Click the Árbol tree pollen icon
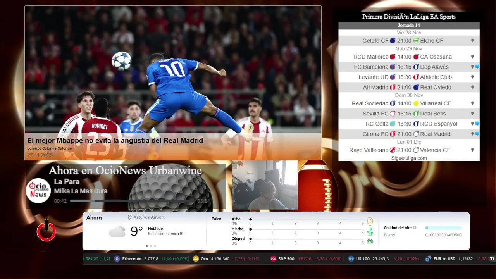Viewport: 496px width, 279px height. [370, 221]
